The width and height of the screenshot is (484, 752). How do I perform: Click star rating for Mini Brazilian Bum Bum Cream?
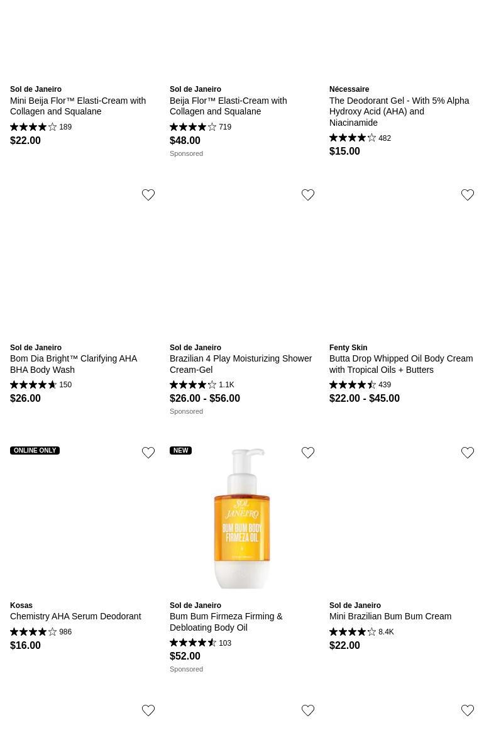[353, 632]
